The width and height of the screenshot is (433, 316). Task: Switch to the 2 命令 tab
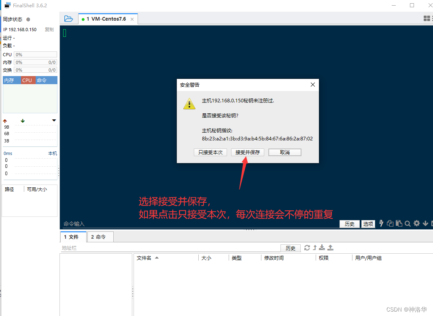(x=100, y=237)
